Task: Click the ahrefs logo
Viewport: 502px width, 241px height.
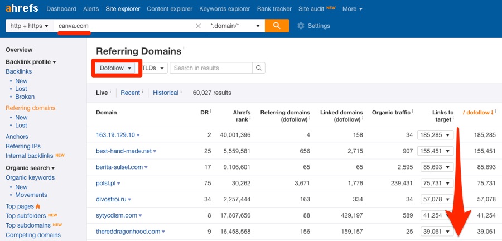Action: [x=21, y=8]
